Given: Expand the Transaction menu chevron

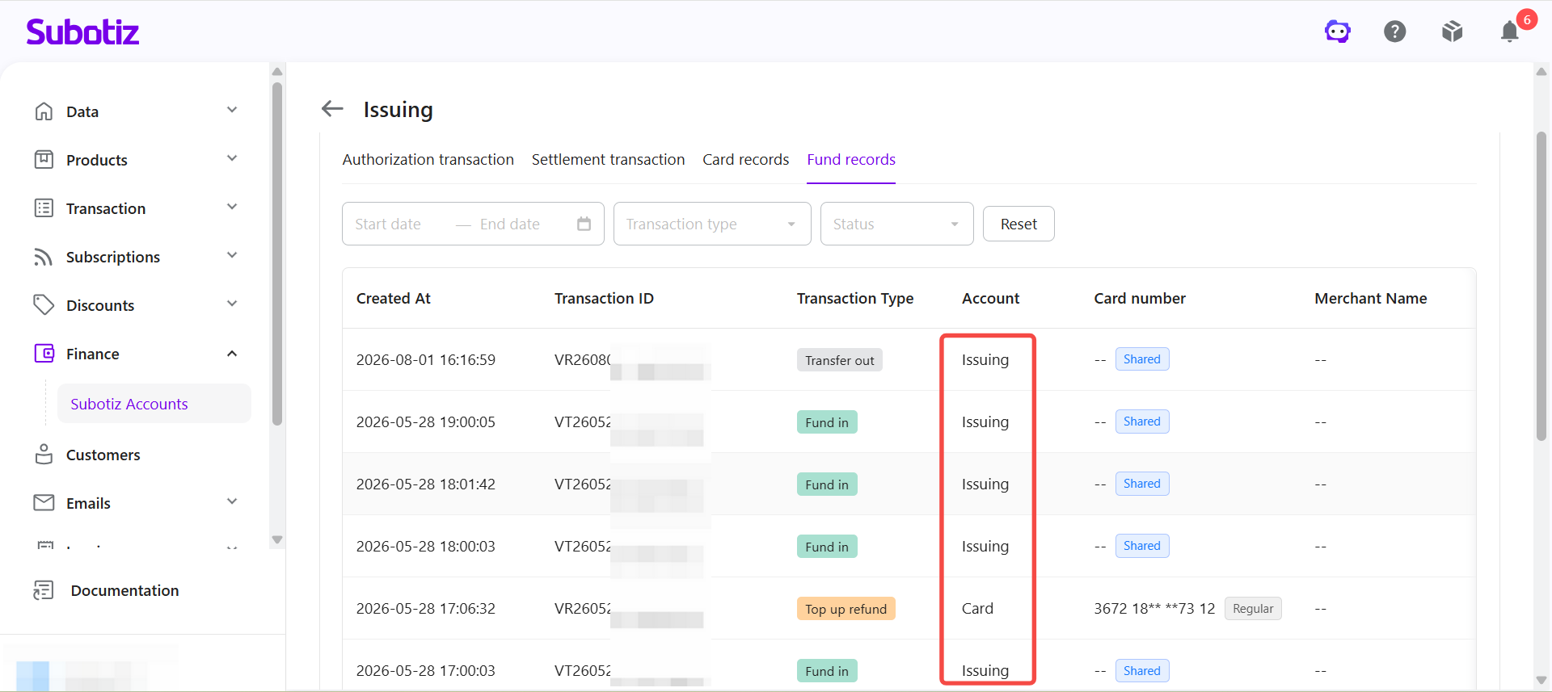Looking at the screenshot, I should click(x=232, y=208).
